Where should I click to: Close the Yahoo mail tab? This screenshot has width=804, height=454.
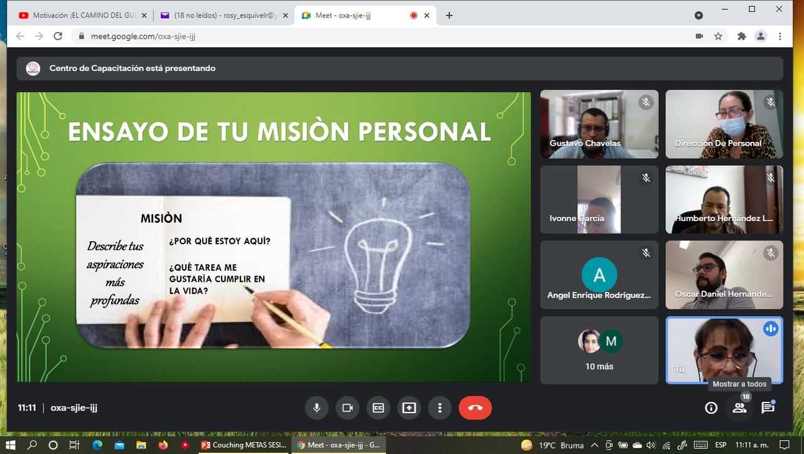285,16
